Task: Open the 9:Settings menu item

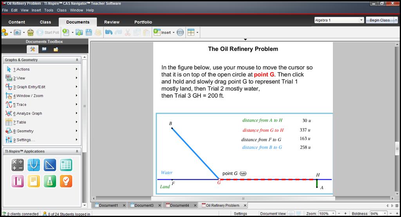Action: point(42,140)
